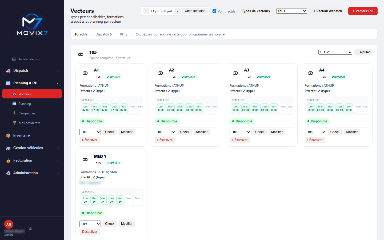
Task: Open the 105 dropdown on card MED 1
Action: pyautogui.click(x=90, y=224)
